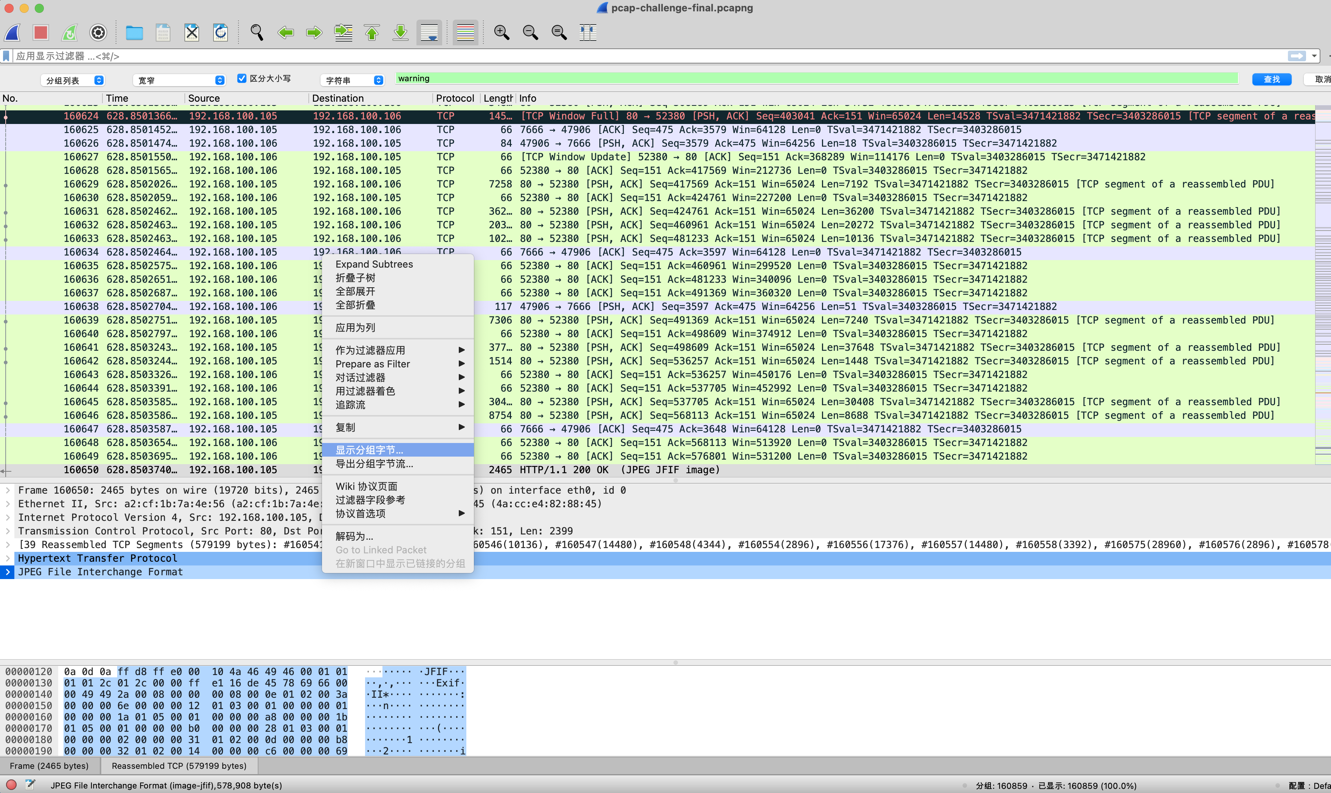
Task: Click the reload capture file icon
Action: [x=221, y=33]
